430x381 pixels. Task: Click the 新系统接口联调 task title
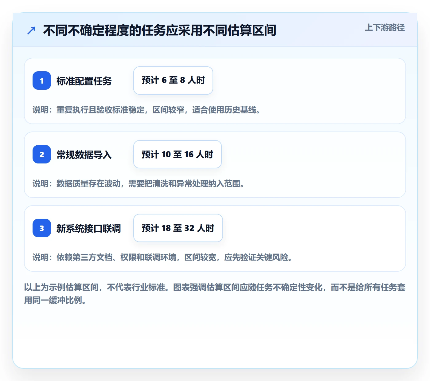coord(89,229)
